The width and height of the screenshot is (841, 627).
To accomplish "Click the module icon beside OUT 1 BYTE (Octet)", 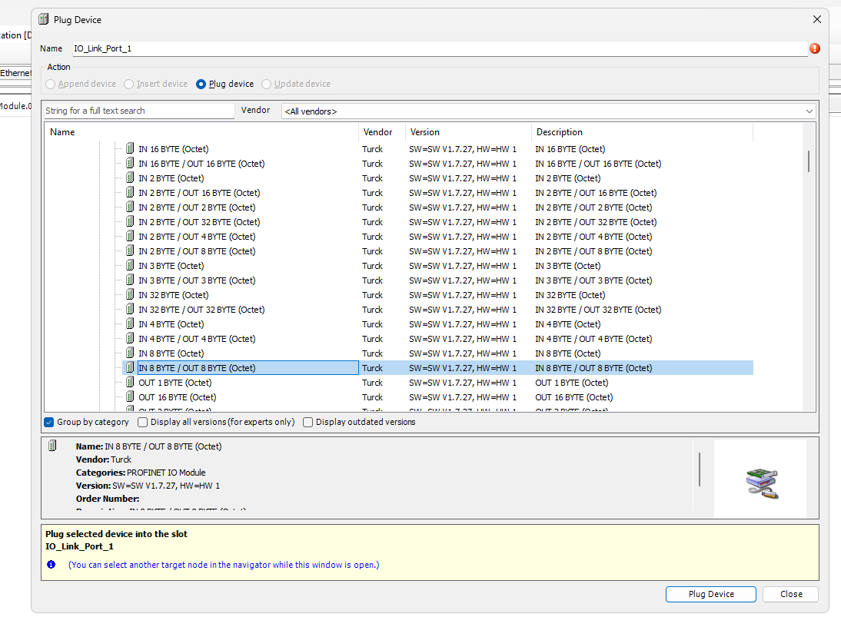I will (130, 382).
